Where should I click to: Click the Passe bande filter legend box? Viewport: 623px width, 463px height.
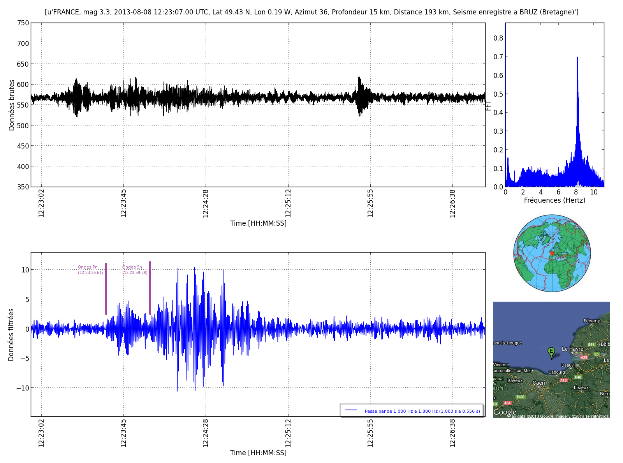[x=412, y=410]
